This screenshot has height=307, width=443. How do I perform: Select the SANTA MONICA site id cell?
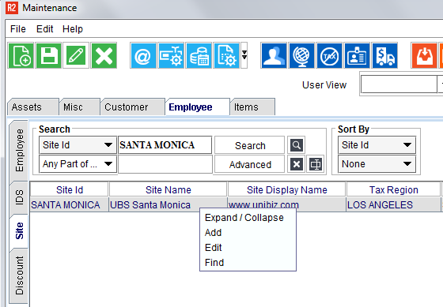(x=70, y=204)
